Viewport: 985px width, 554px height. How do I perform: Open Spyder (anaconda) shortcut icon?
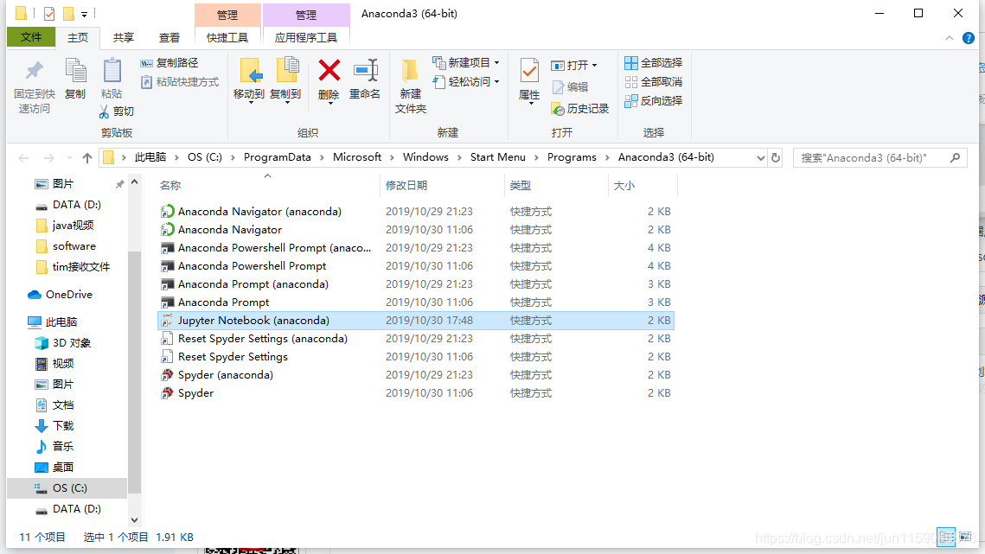(167, 375)
